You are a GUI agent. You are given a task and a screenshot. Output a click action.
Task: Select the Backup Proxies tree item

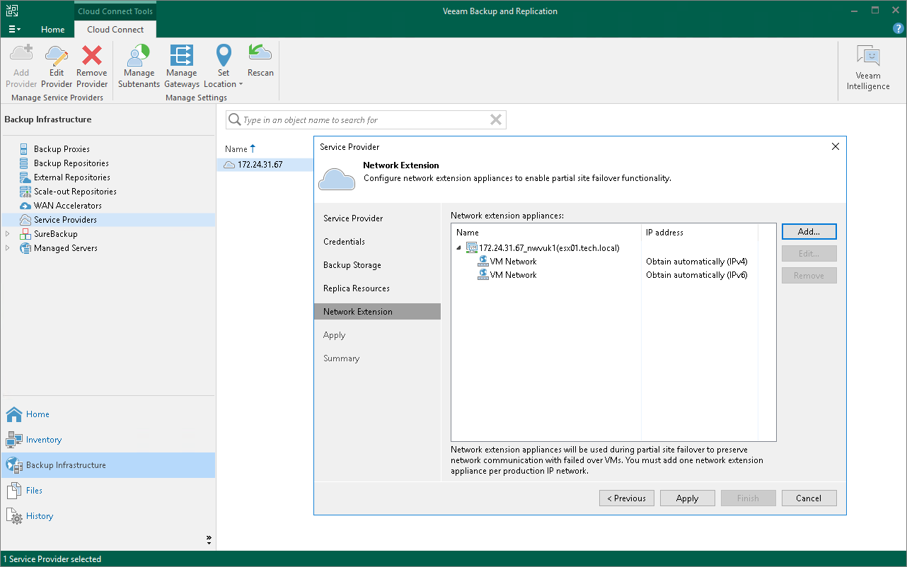62,149
